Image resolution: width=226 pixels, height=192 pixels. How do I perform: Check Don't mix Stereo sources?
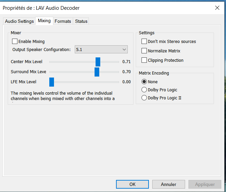[144, 42]
